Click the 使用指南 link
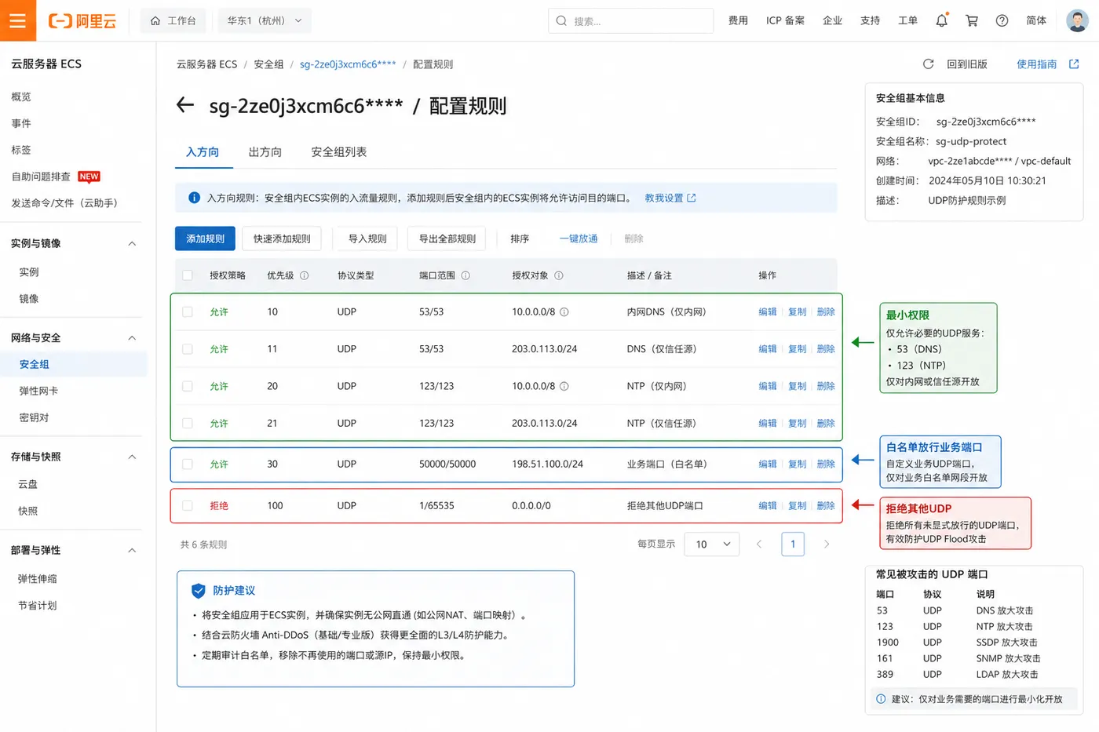The width and height of the screenshot is (1099, 732). click(1036, 64)
